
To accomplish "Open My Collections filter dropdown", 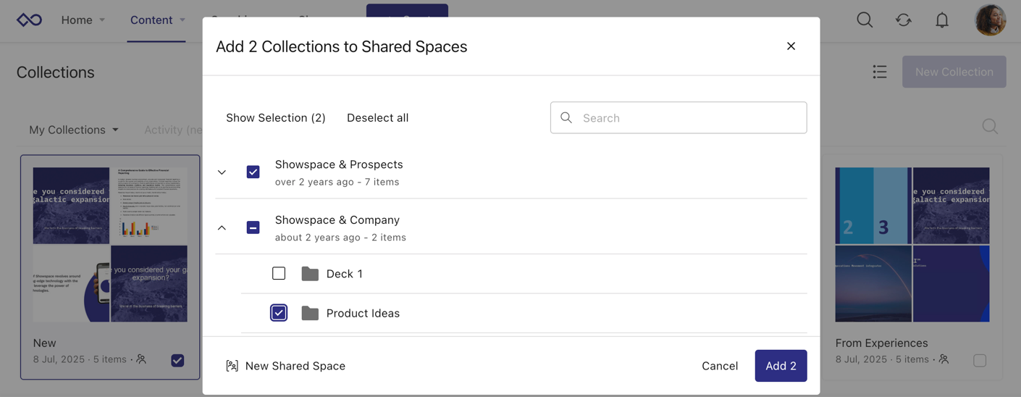I will point(74,130).
